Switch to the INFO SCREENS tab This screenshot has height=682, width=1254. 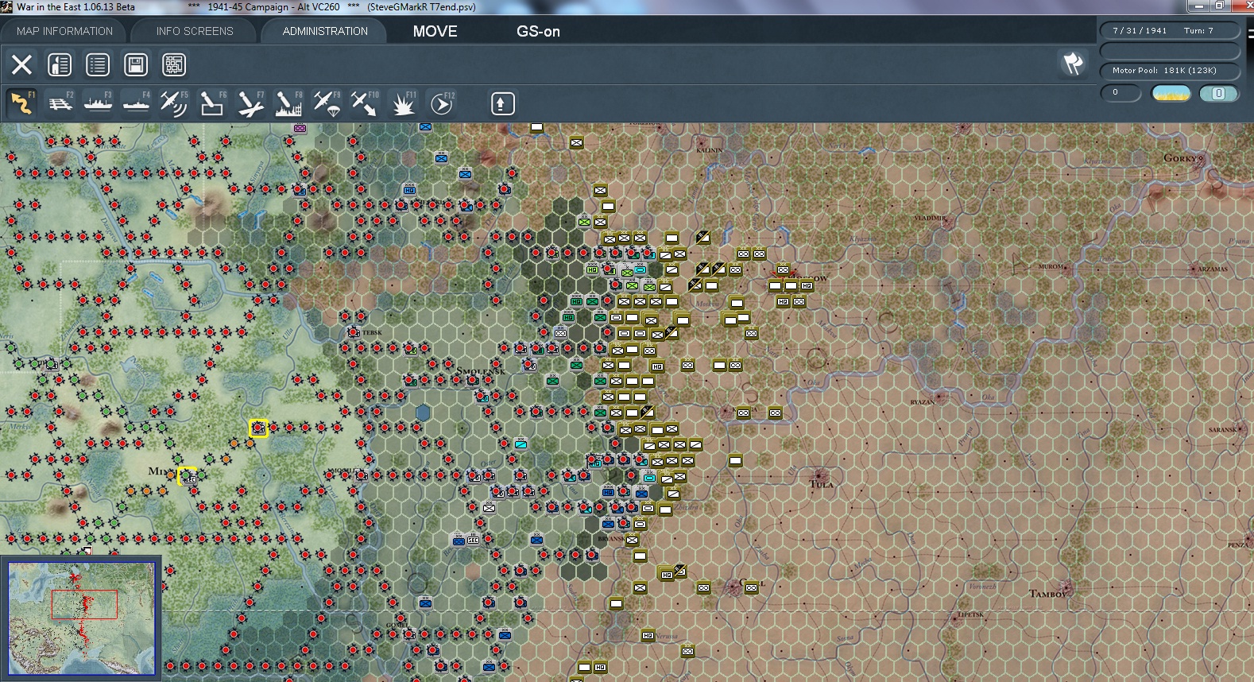pyautogui.click(x=195, y=31)
